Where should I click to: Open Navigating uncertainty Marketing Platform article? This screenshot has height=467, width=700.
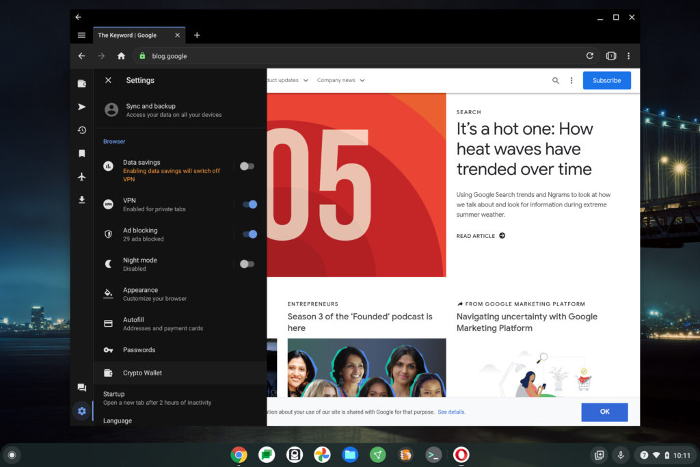pos(527,322)
